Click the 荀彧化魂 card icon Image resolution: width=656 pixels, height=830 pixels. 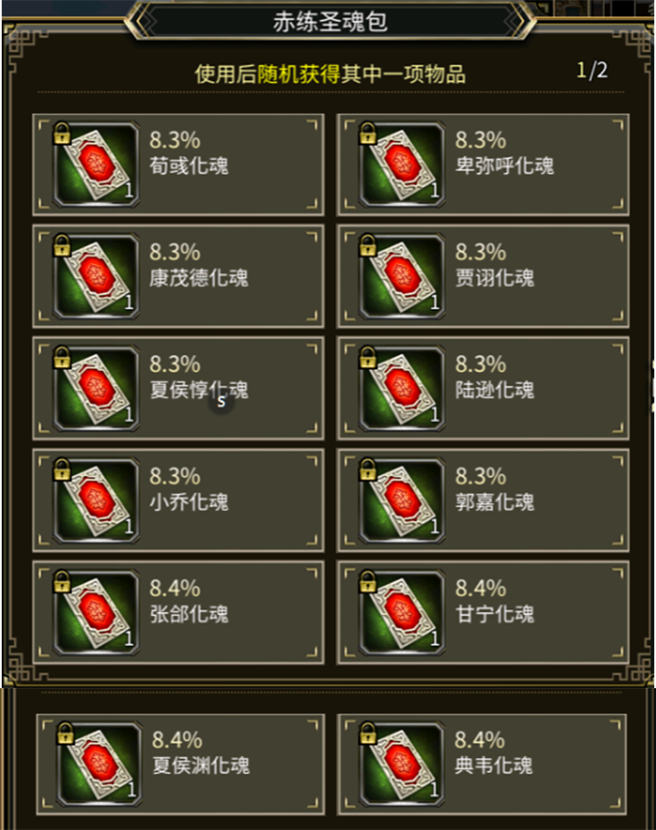click(96, 164)
